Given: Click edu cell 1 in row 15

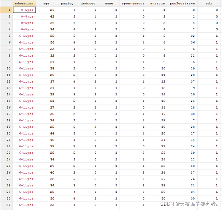Looking at the screenshot, I should coord(209,101).
